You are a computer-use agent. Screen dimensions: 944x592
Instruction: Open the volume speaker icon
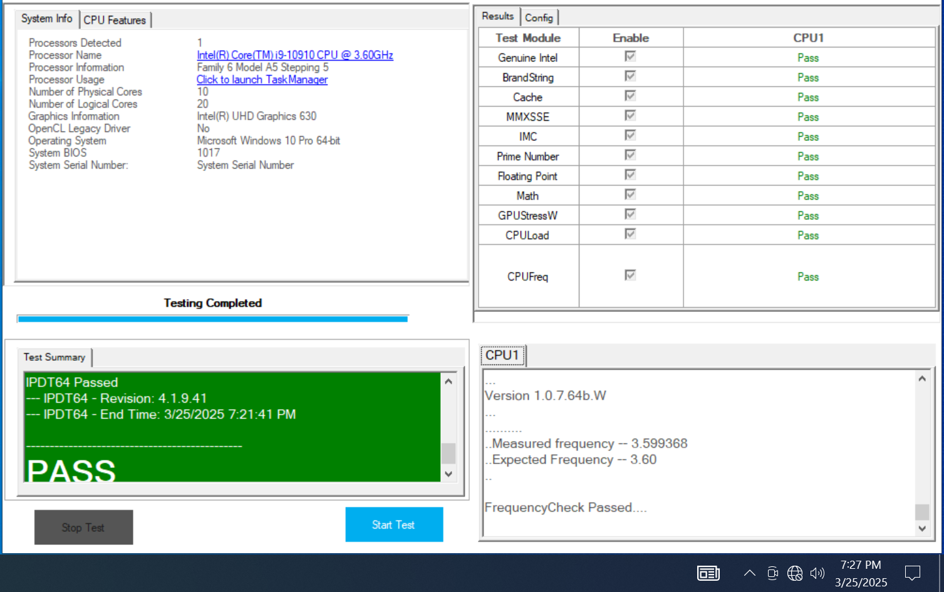click(x=817, y=573)
